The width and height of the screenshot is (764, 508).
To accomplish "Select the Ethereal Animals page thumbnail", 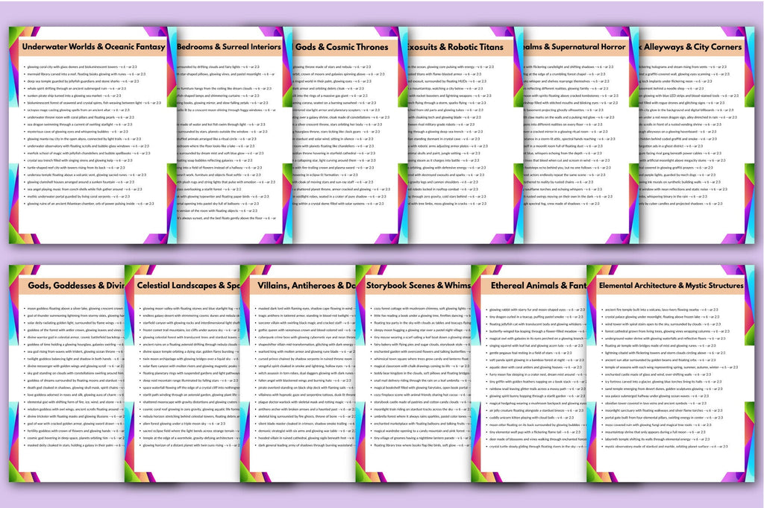I will pyautogui.click(x=529, y=374).
